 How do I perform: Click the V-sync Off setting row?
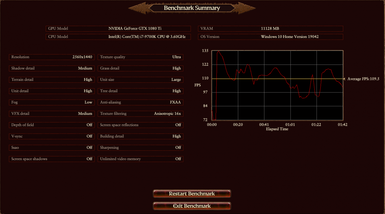click(52, 136)
